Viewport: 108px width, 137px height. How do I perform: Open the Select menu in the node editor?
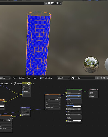[x=22, y=78]
